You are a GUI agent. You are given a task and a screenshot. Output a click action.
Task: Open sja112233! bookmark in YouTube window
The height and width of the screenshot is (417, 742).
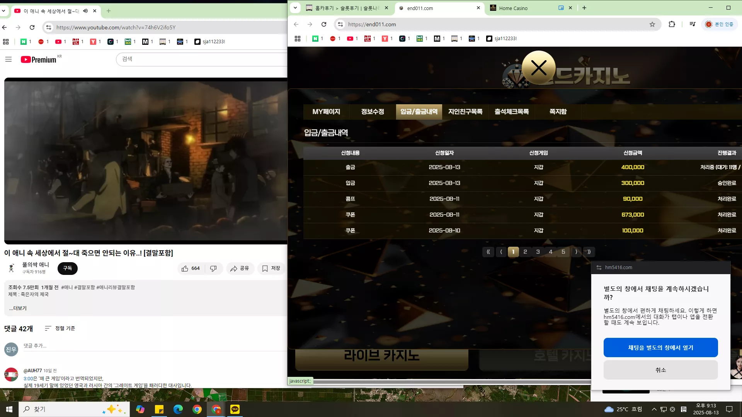pos(210,42)
